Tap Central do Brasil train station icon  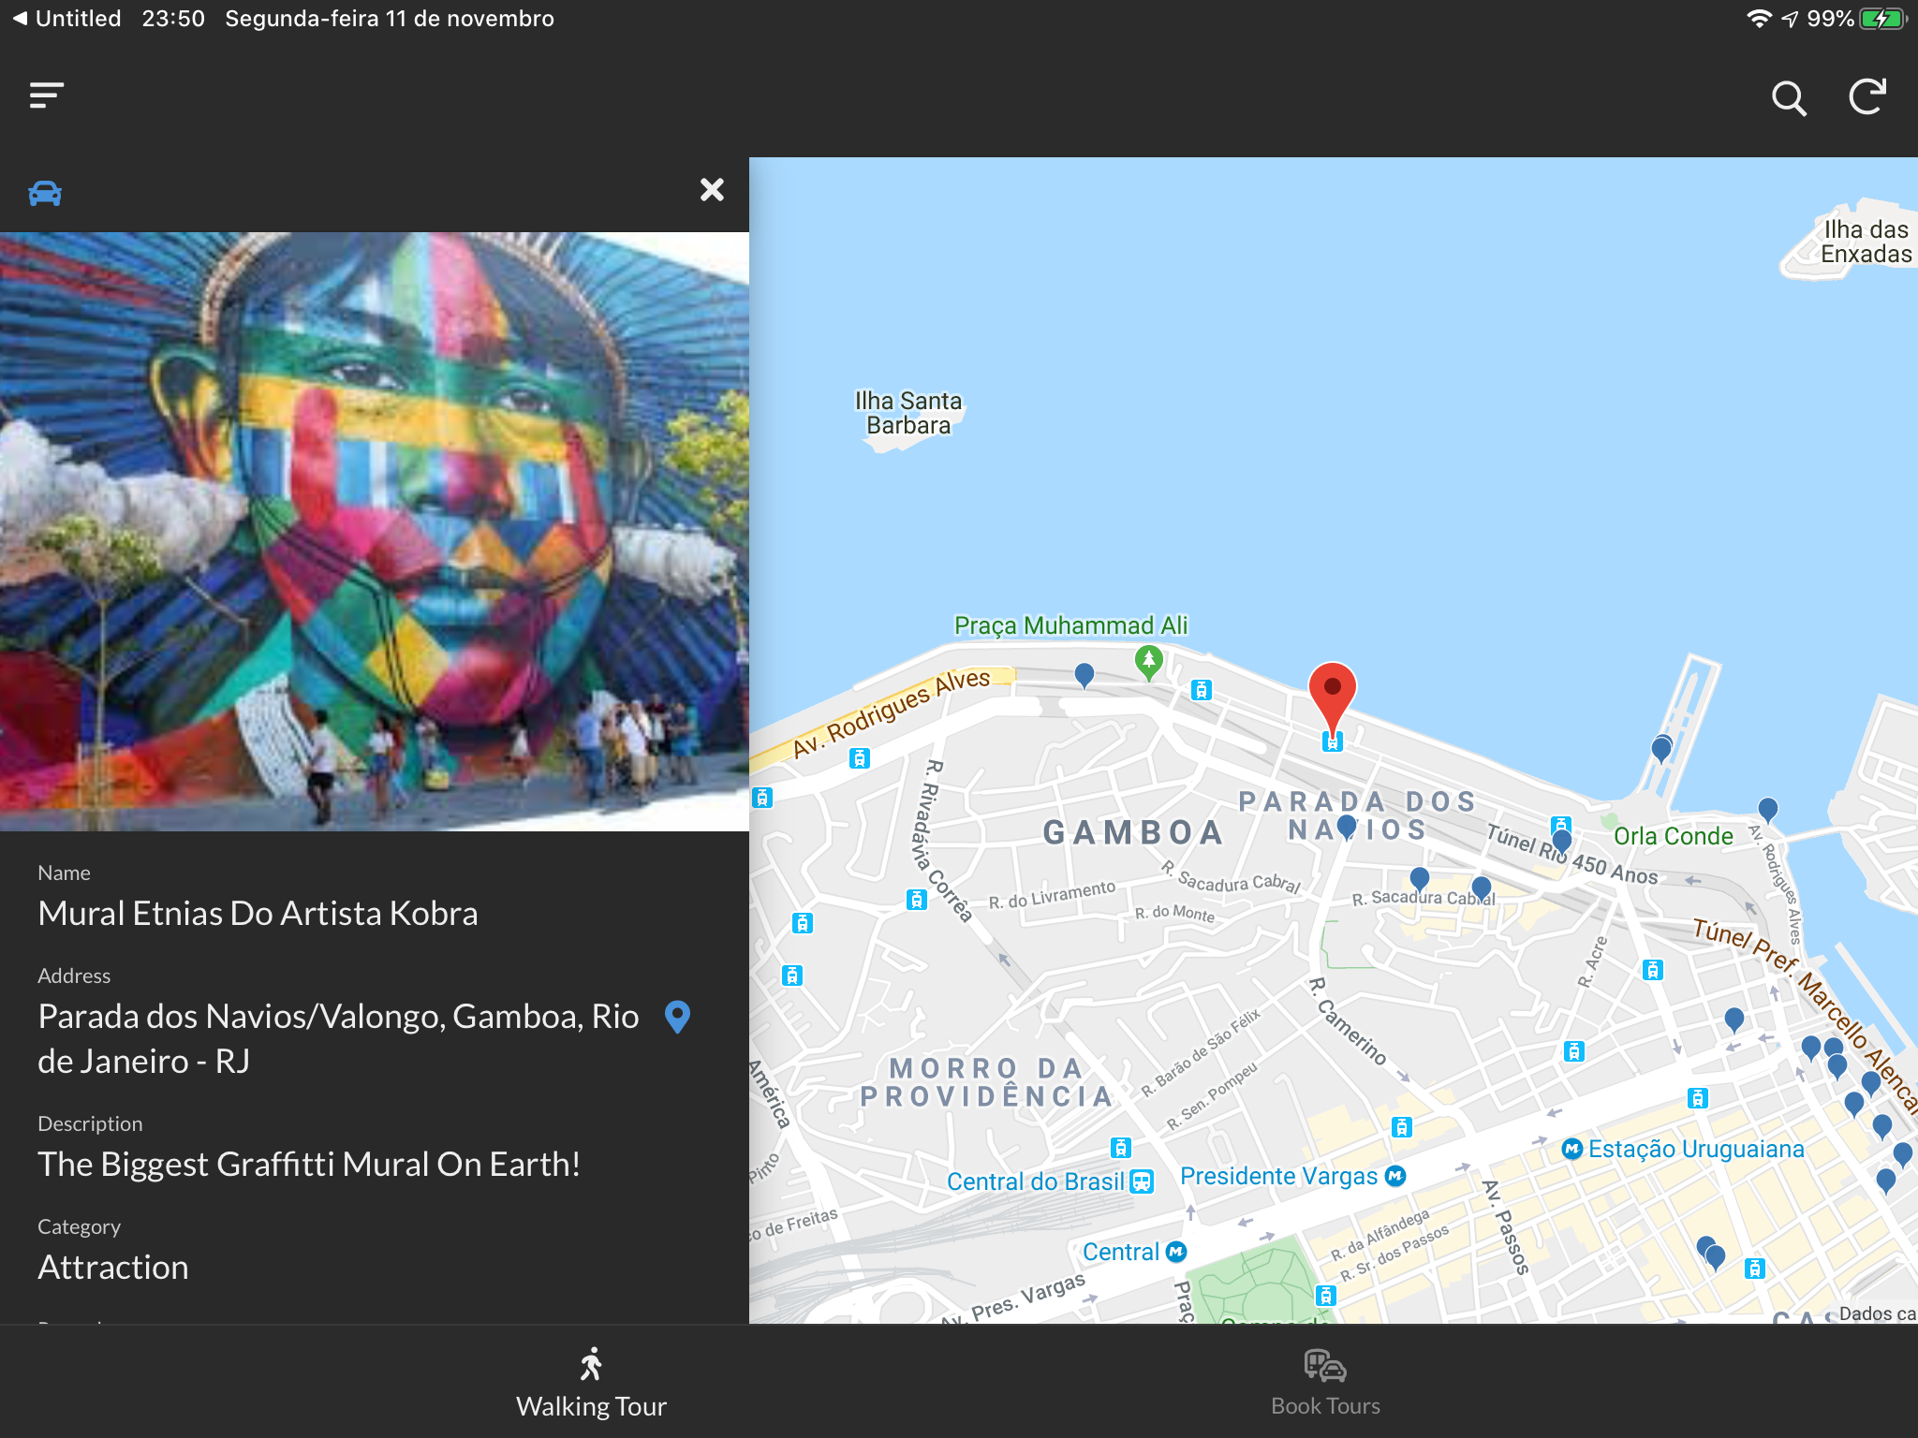pos(1141,1181)
